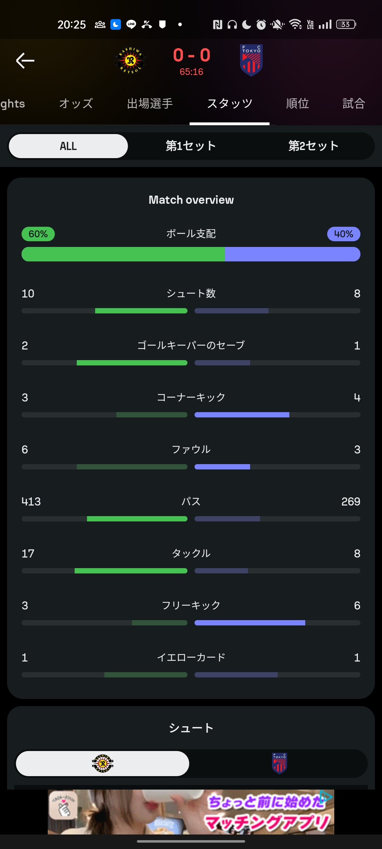Switch to the 順位 tab
The height and width of the screenshot is (849, 382).
(297, 104)
